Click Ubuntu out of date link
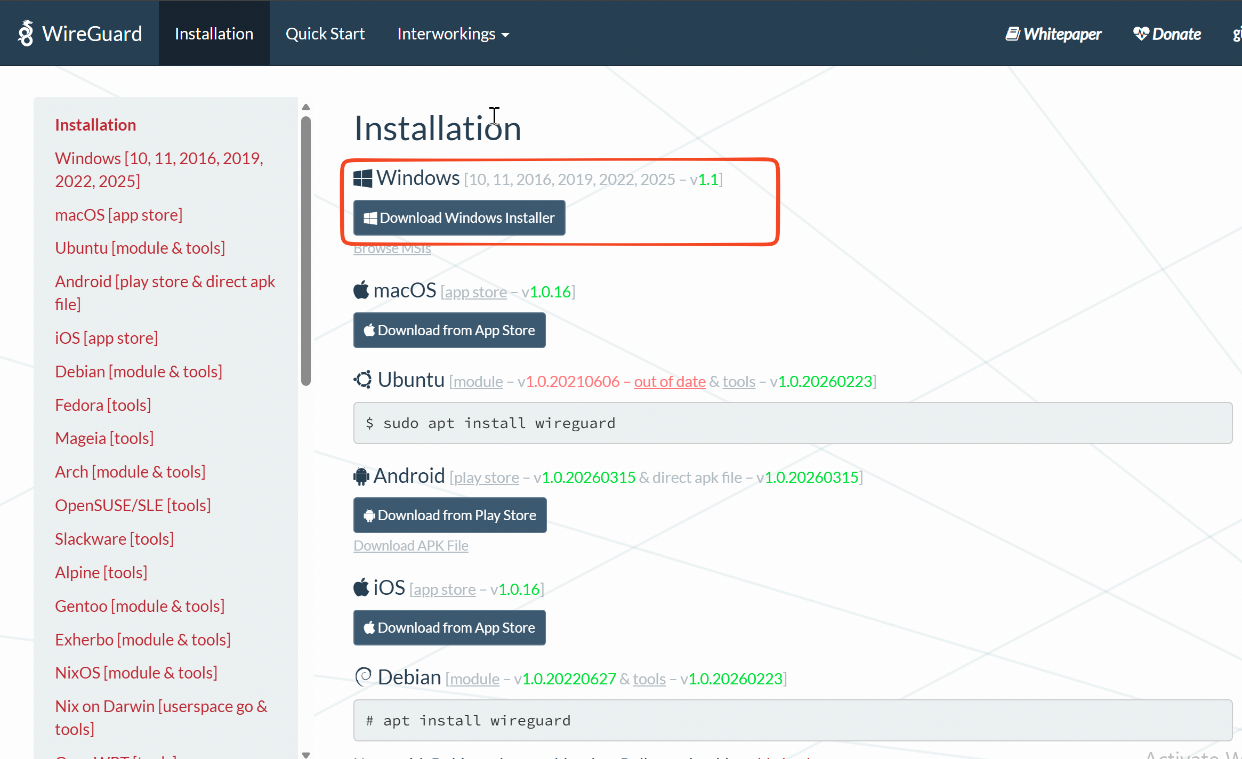1242x759 pixels. [670, 382]
